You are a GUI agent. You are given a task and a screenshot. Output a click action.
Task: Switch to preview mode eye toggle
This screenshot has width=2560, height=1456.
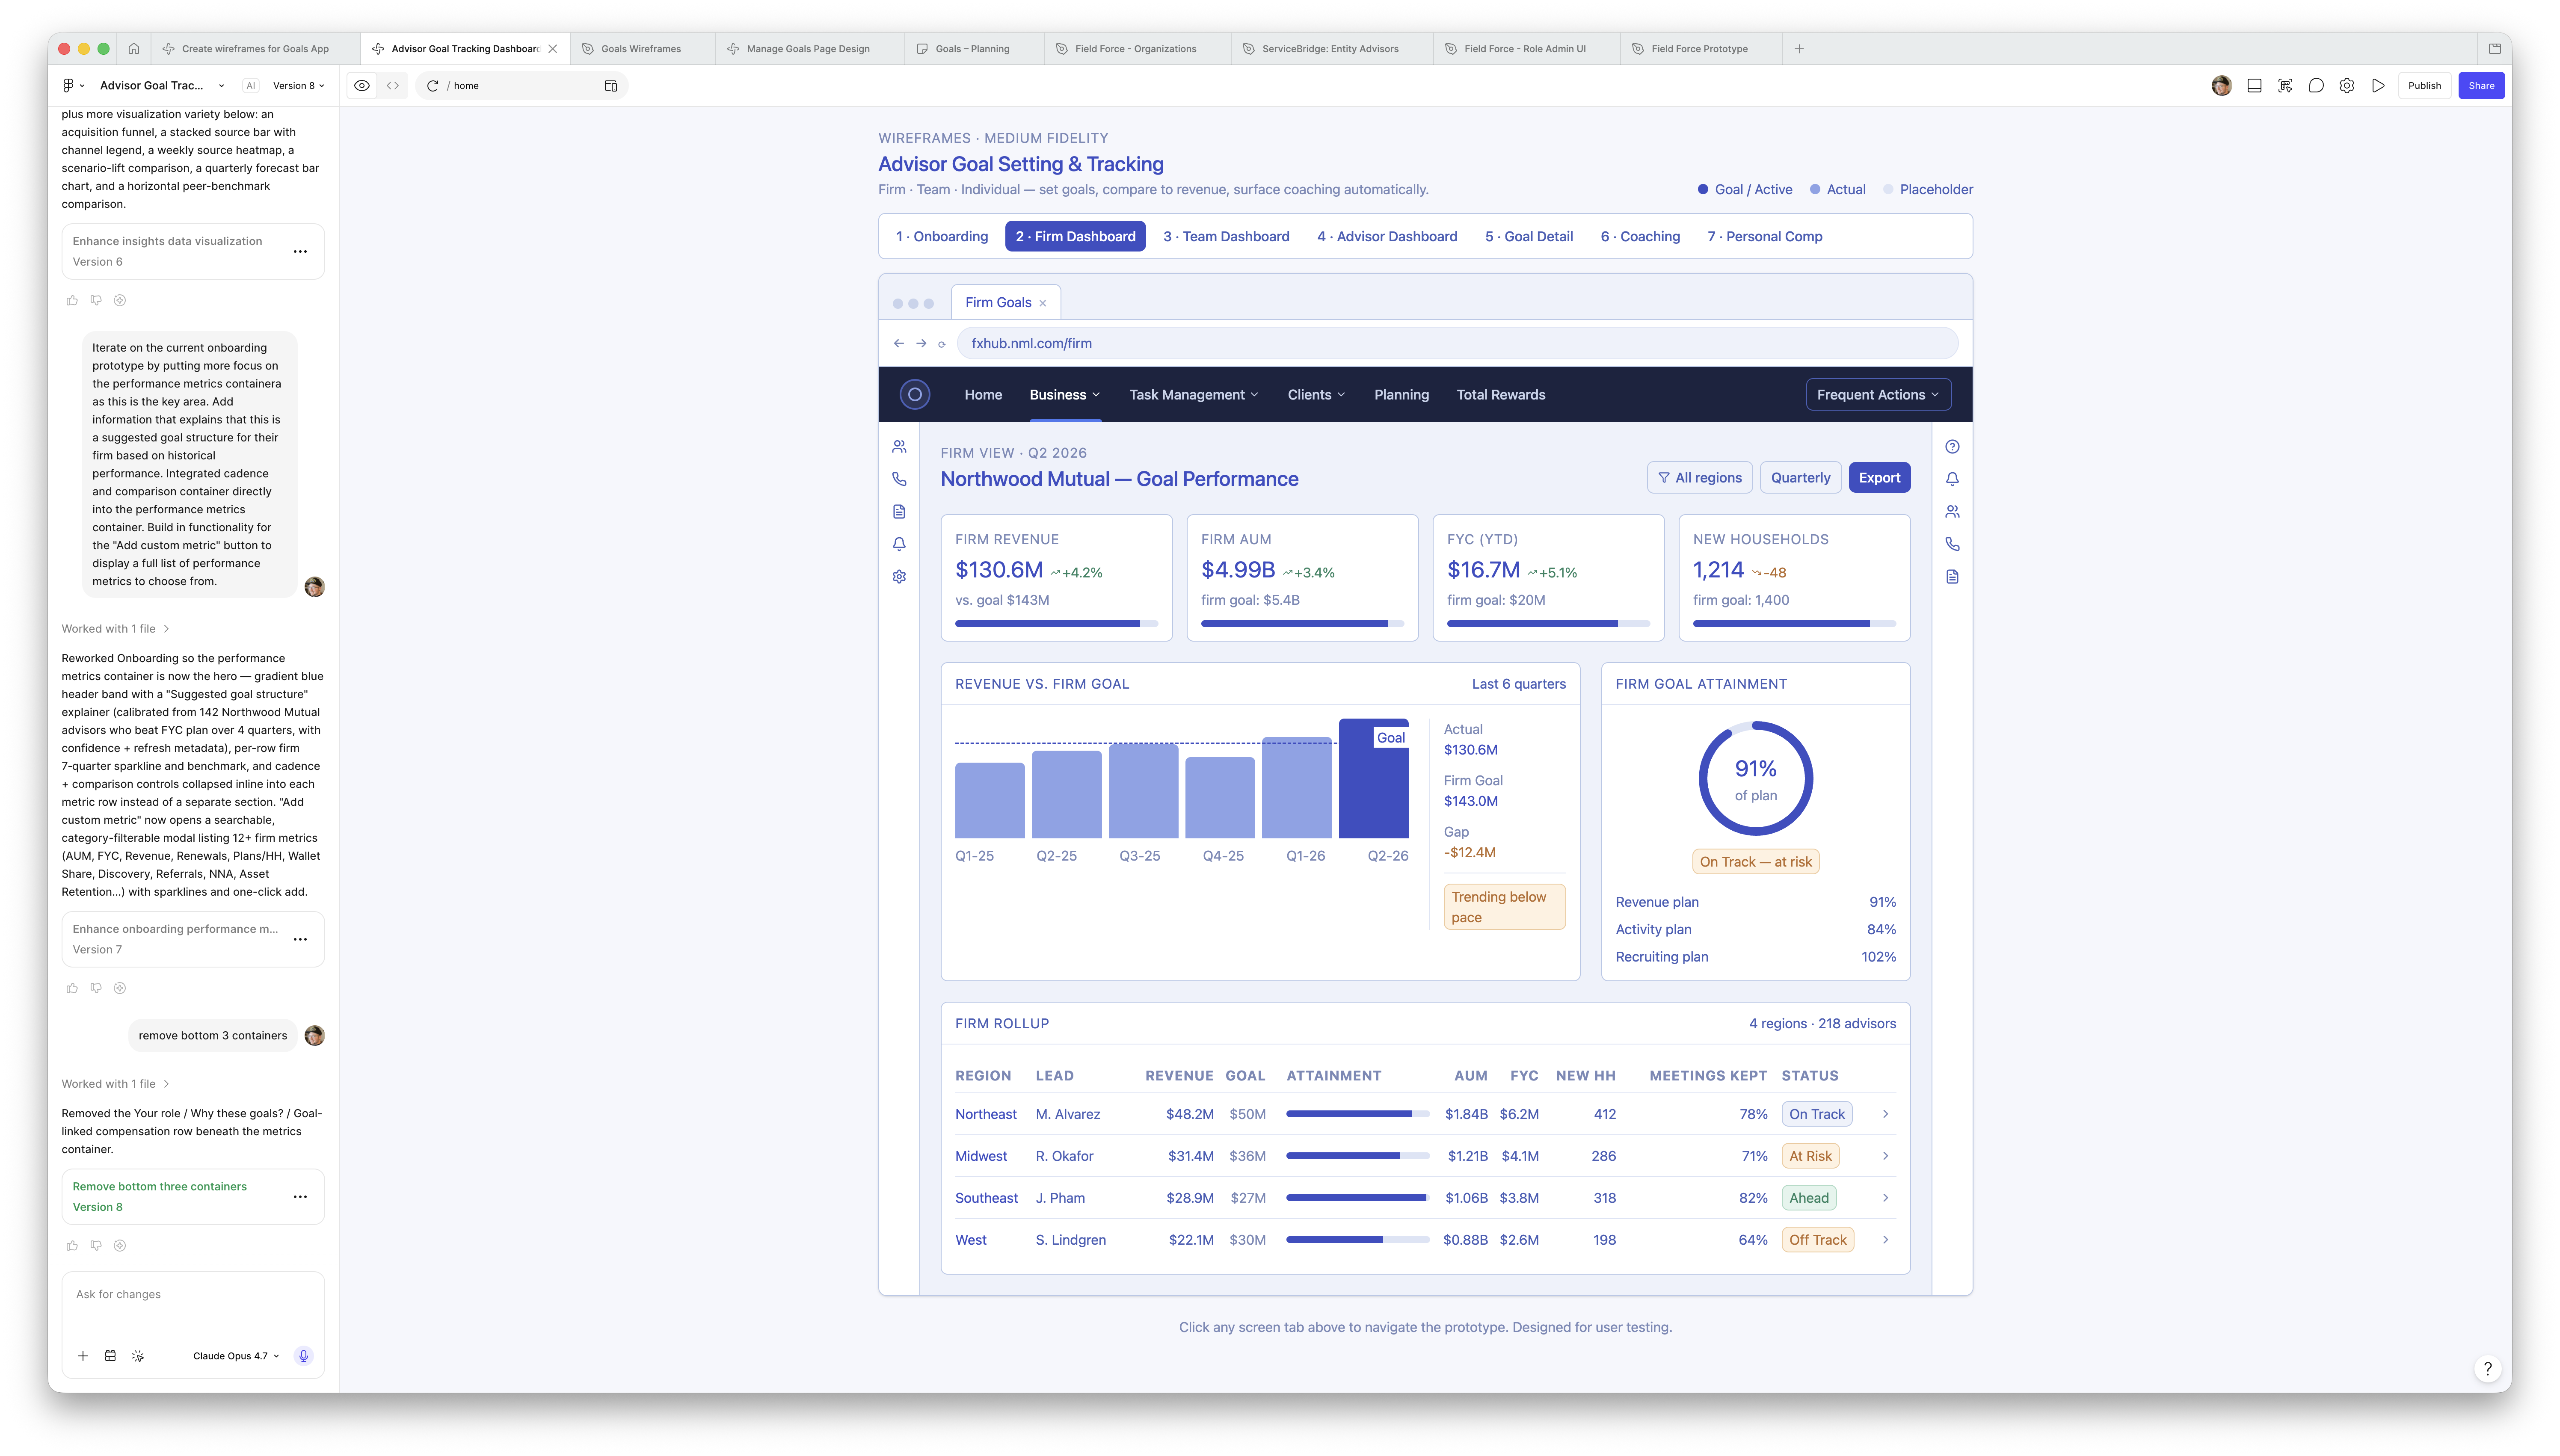362,86
